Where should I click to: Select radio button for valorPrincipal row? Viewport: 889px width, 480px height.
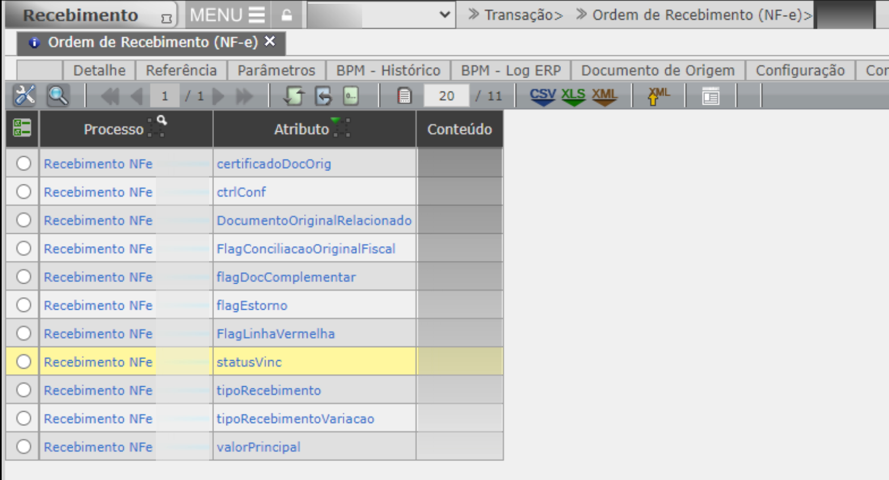click(x=23, y=446)
